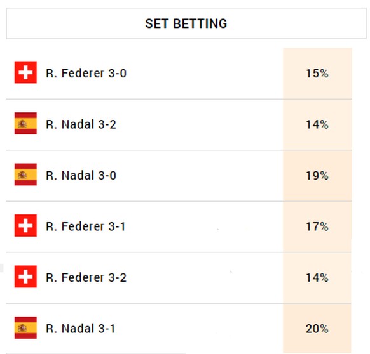
Task: Choose the 20% odds for Nadal 3-1
Action: [317, 329]
